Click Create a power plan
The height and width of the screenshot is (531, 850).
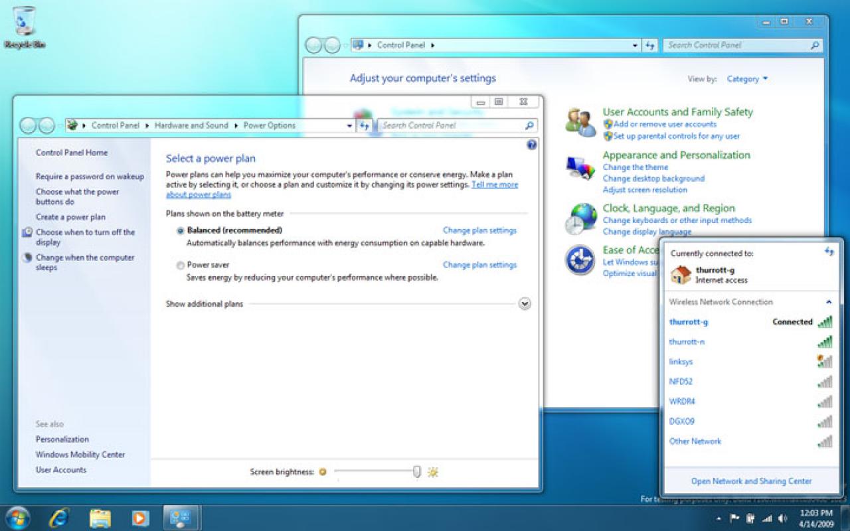[x=70, y=217]
